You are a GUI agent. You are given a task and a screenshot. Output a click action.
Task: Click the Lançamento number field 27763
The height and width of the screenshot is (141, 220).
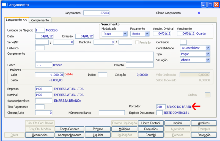click(x=96, y=13)
